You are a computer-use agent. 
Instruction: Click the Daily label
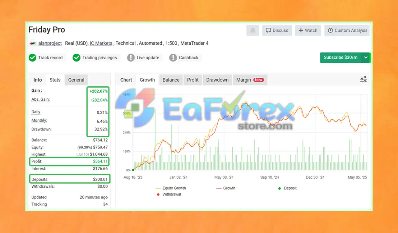point(36,112)
